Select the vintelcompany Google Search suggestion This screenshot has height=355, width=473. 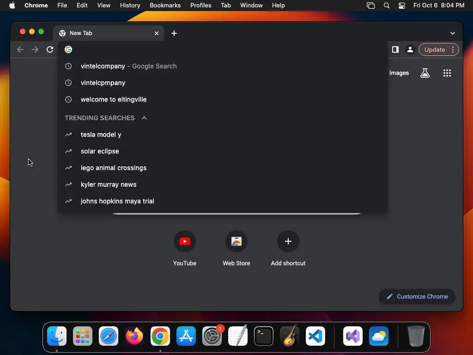click(223, 66)
